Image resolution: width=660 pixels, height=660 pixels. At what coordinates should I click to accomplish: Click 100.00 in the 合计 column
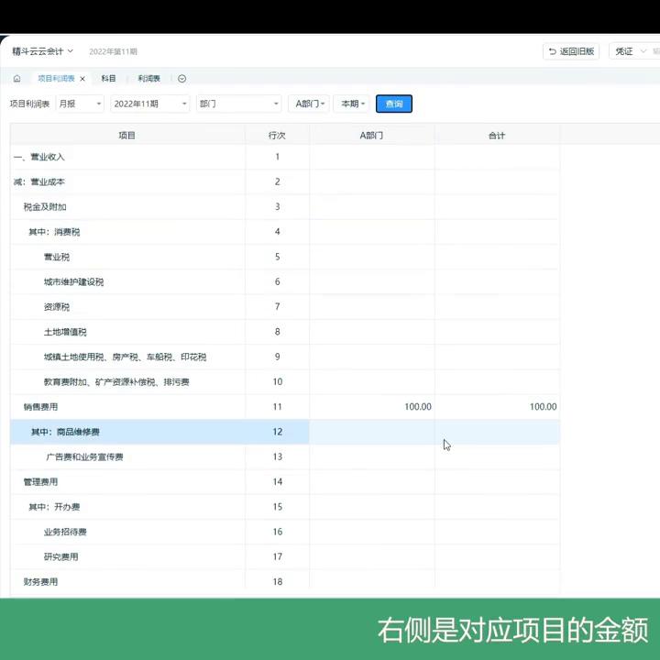(543, 407)
